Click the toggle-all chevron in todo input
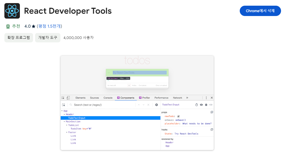The image size is (288, 157). (109, 73)
